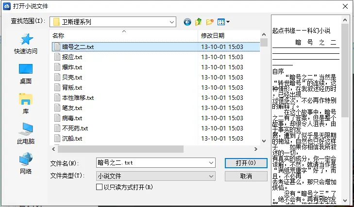Open Network (网络) location icon
Viewport: 354px width, 207px height.
tap(26, 163)
